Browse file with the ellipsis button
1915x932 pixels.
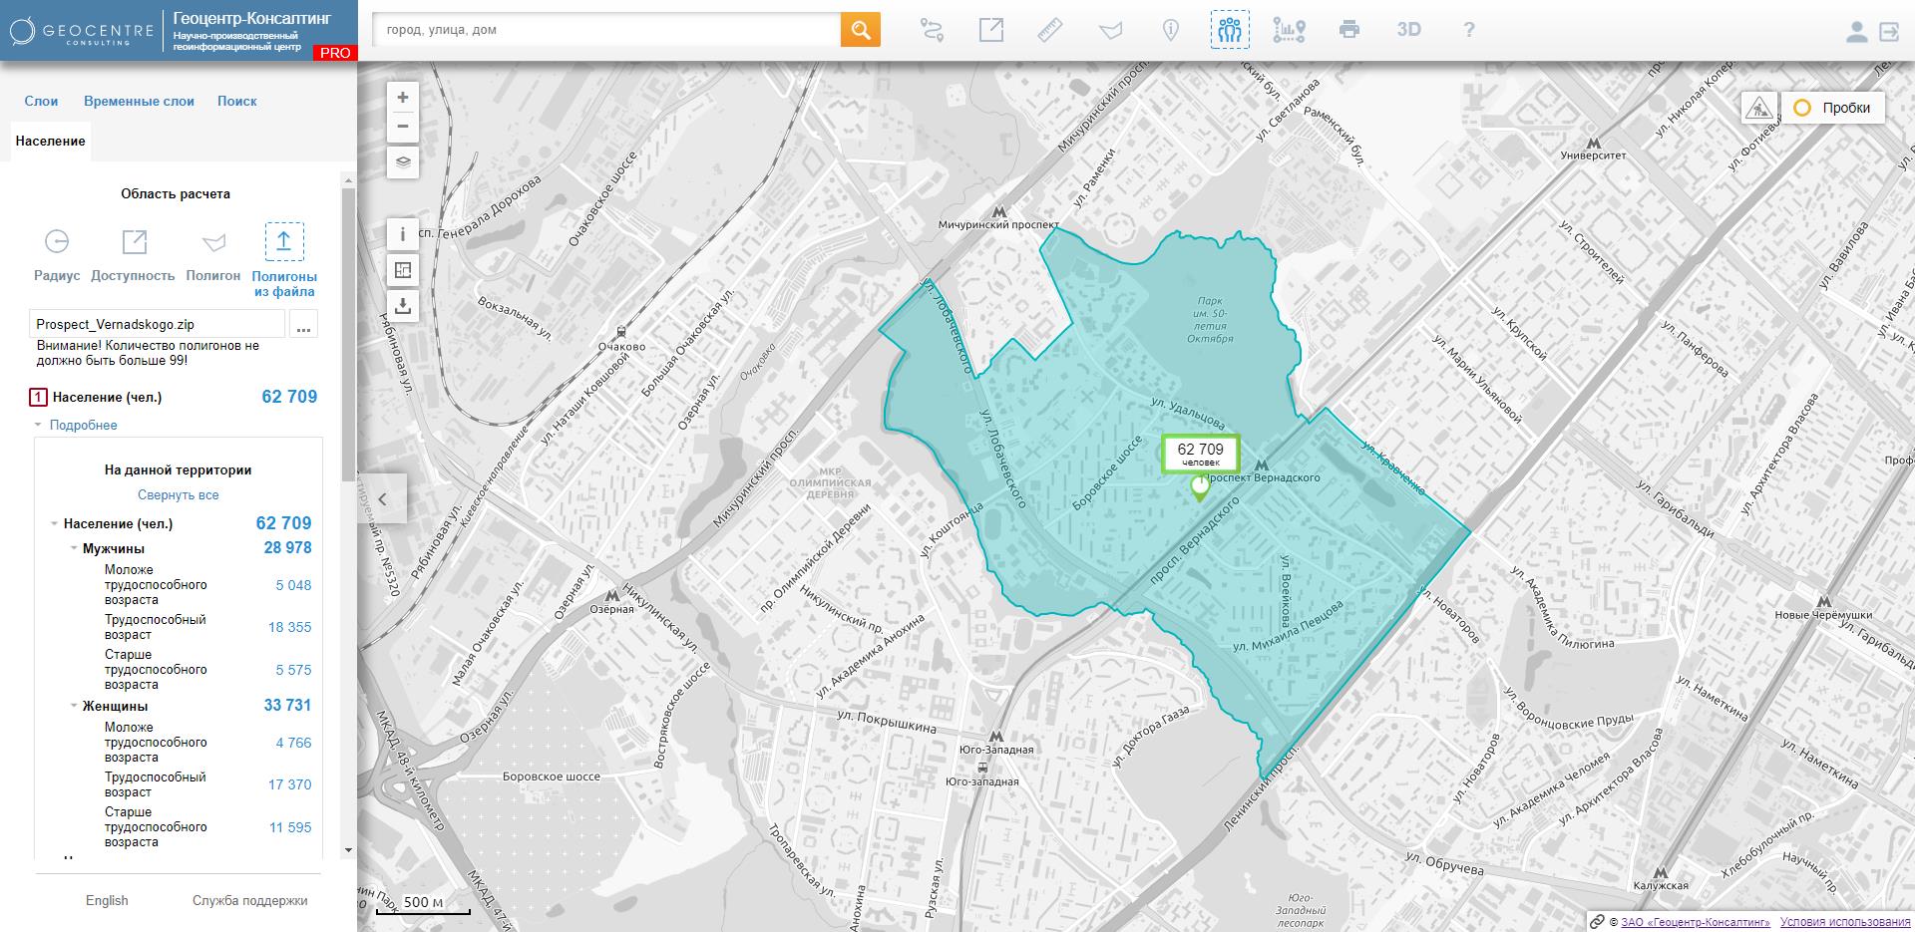click(304, 325)
